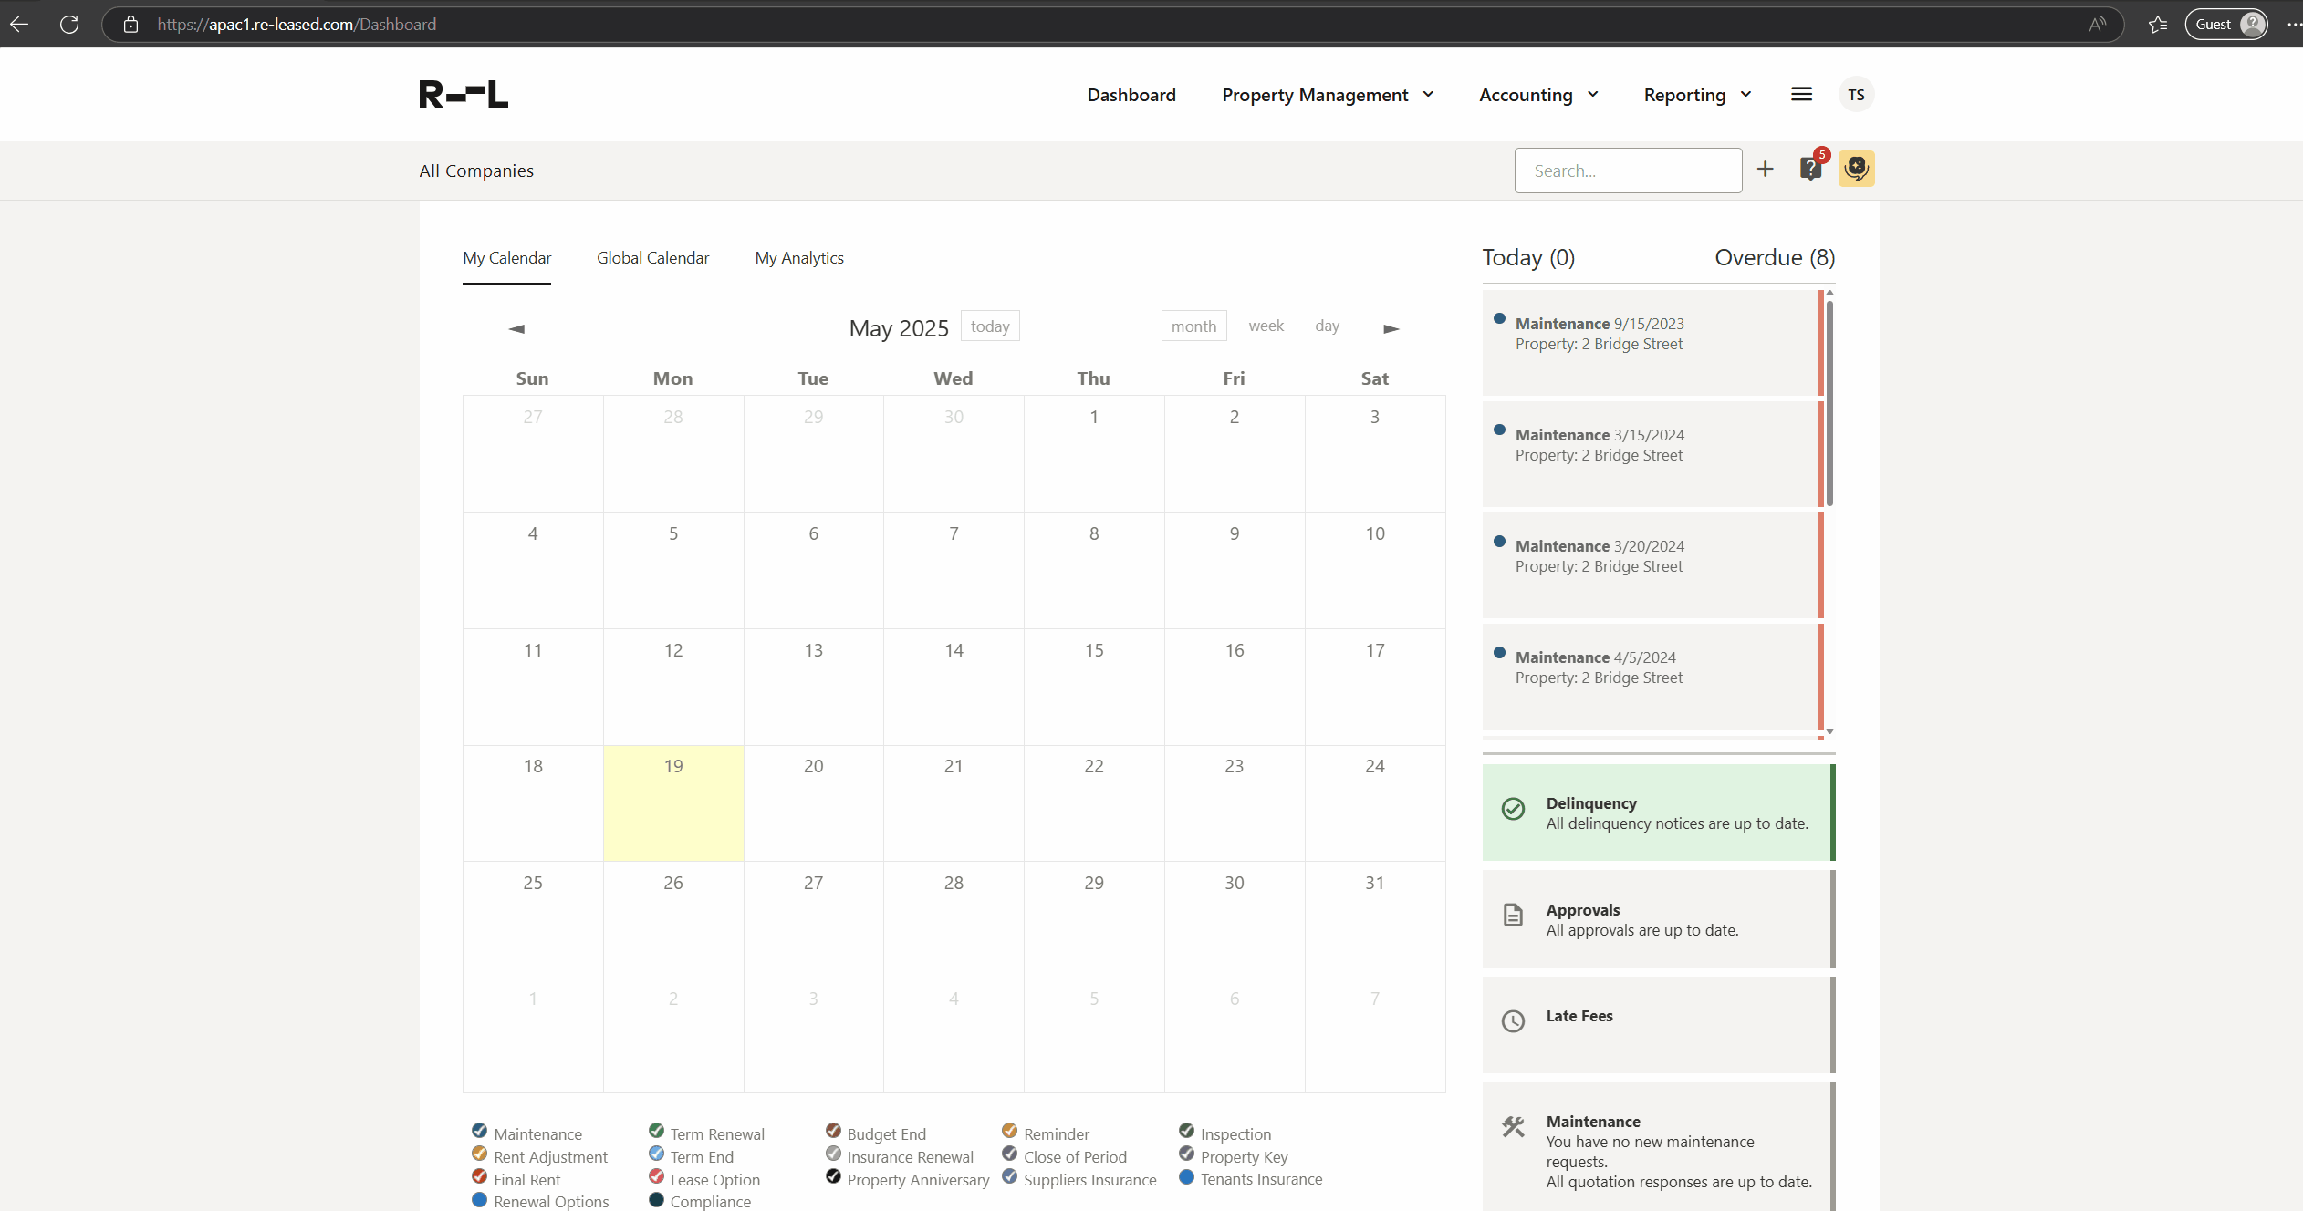The width and height of the screenshot is (2303, 1211).
Task: Switch to the My Analytics tab
Action: [x=799, y=258]
